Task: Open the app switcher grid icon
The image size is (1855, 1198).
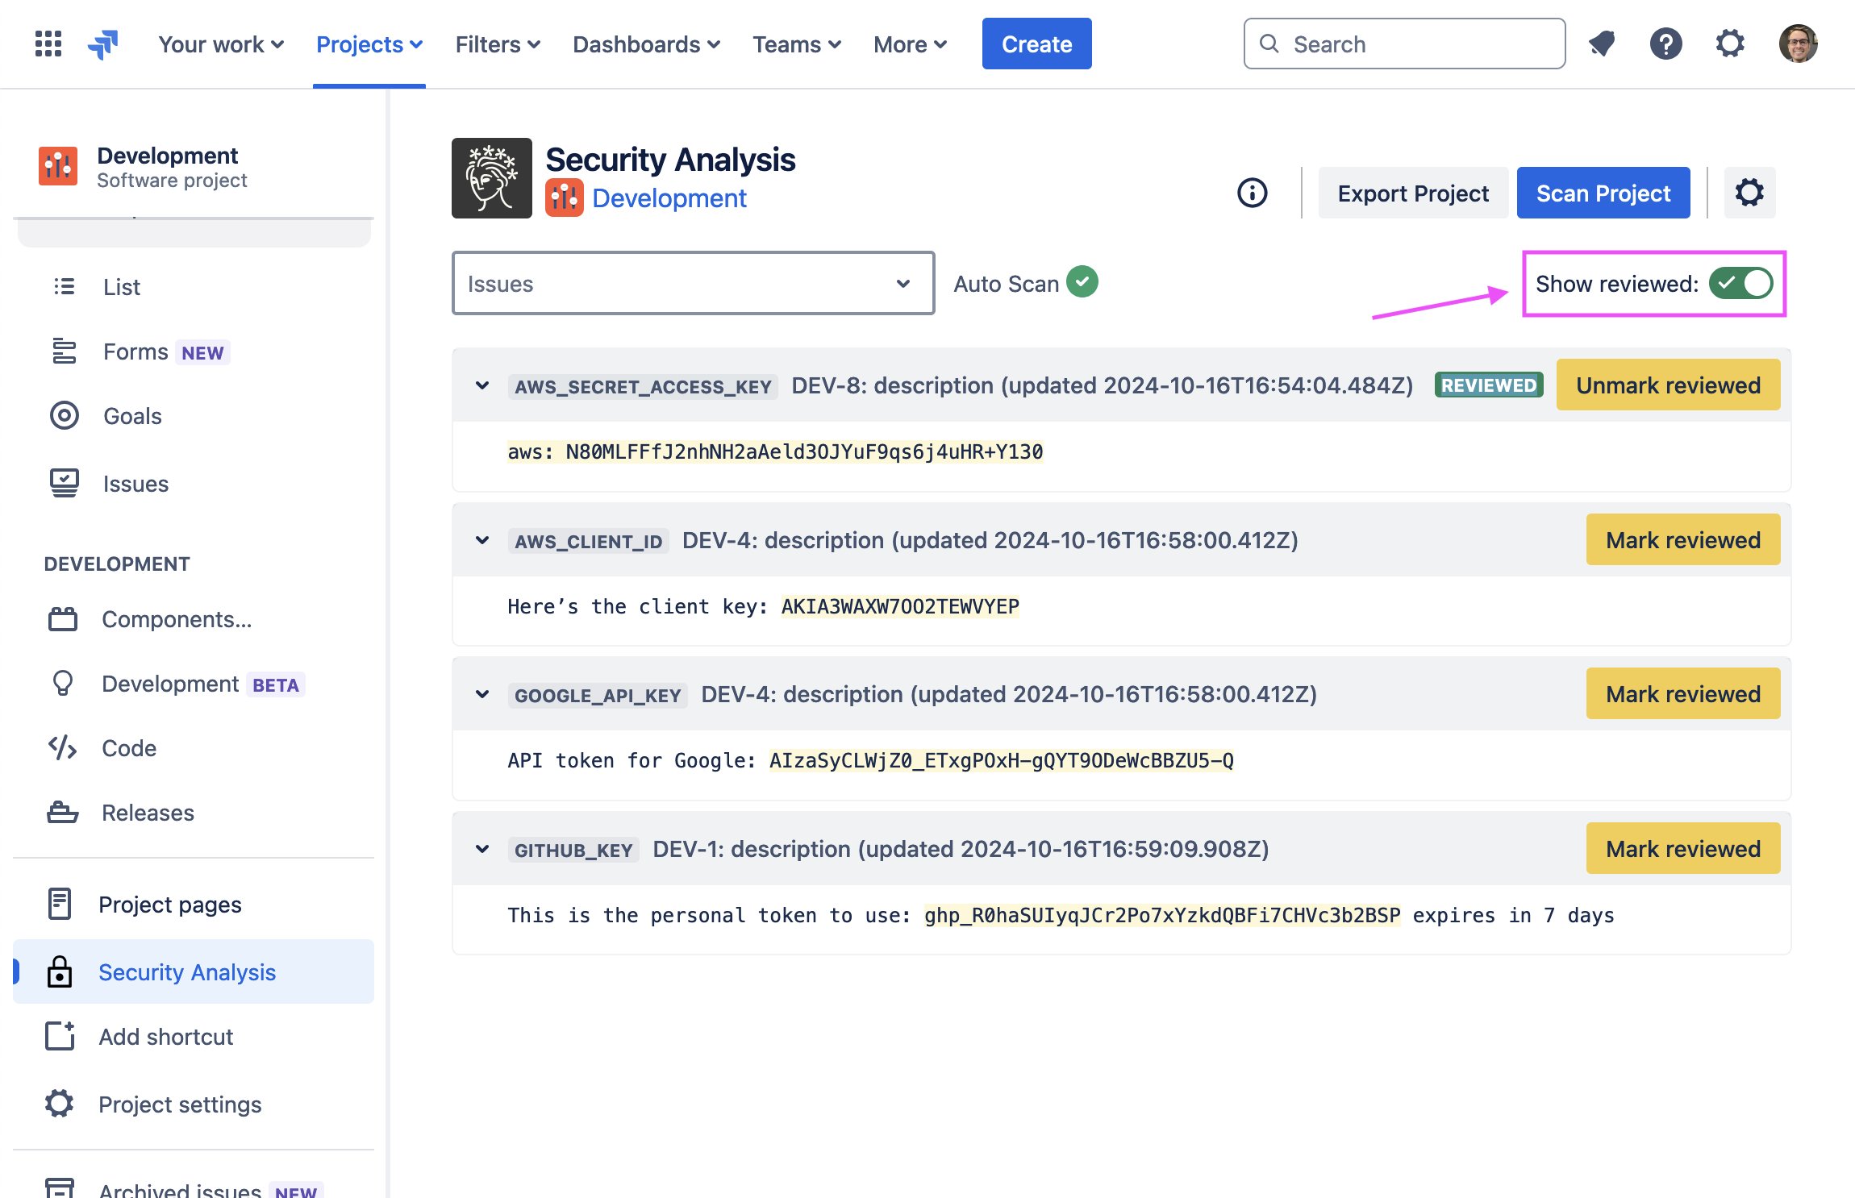Action: coord(48,44)
